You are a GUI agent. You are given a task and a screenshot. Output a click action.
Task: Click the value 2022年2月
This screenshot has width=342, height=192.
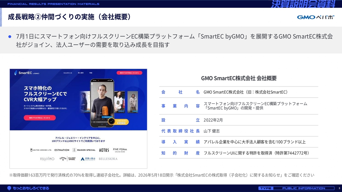213,120
